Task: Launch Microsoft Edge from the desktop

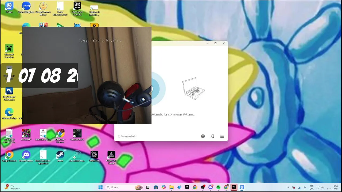Action: click(x=9, y=114)
